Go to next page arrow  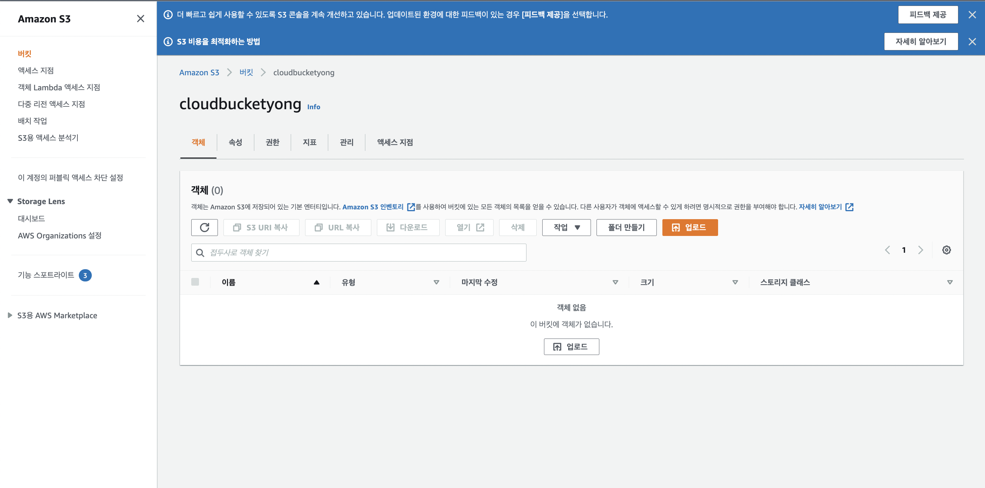(x=921, y=250)
